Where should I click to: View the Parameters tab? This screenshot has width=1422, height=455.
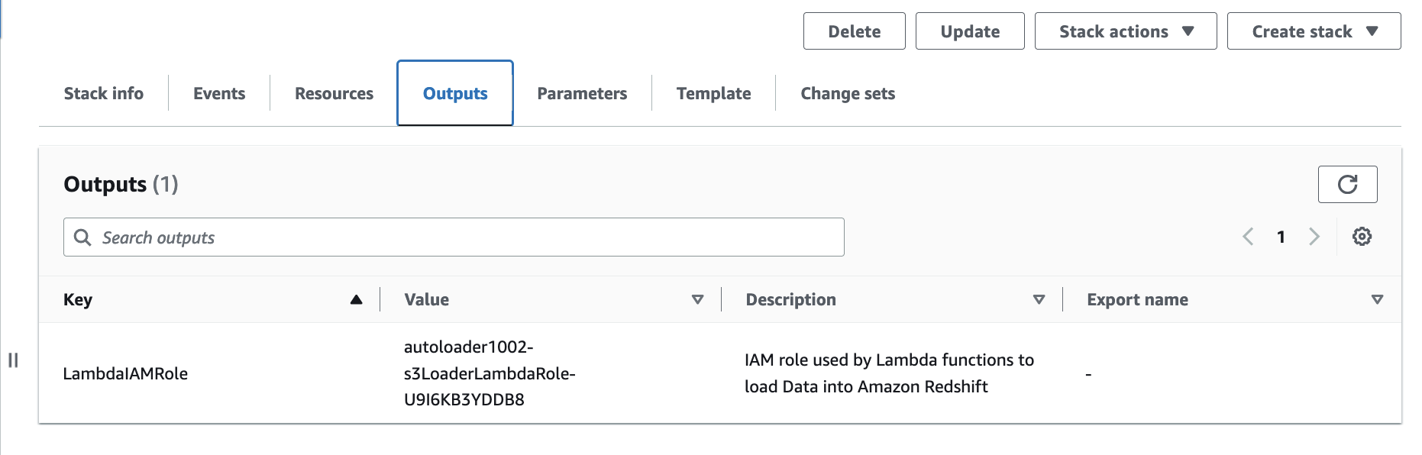click(582, 93)
